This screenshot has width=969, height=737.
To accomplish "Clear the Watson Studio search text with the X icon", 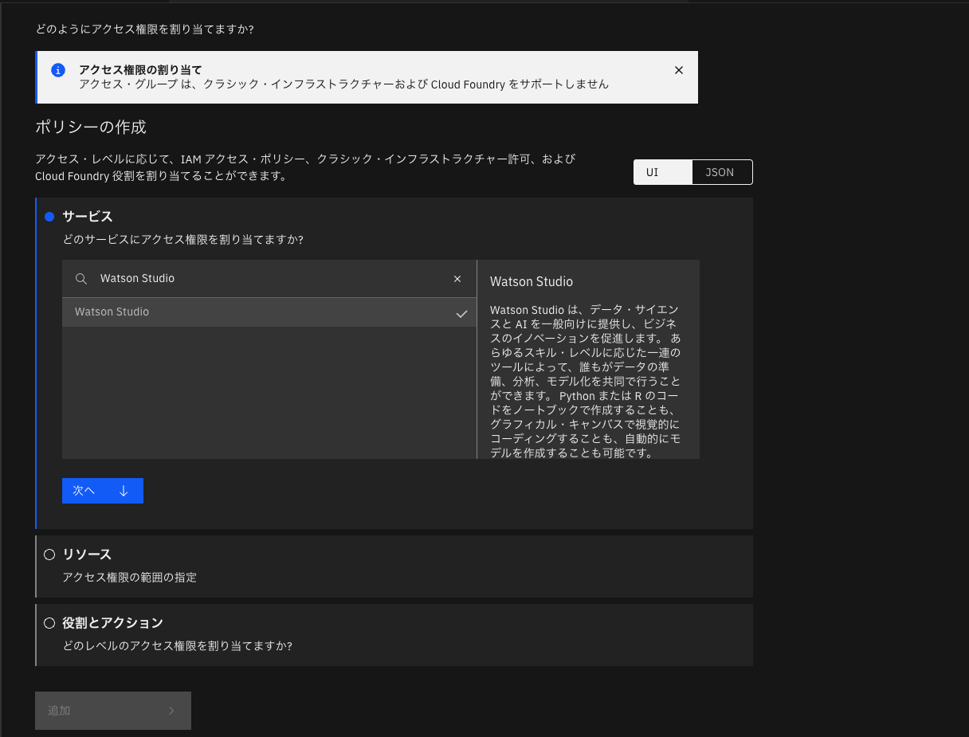I will 457,278.
